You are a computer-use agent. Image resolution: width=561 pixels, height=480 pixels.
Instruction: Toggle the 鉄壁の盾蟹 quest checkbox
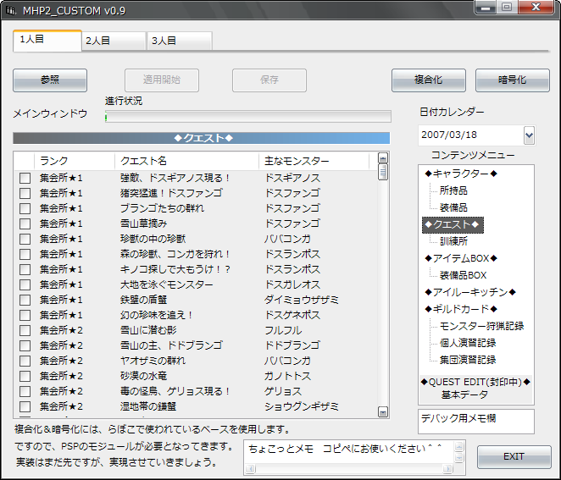[x=25, y=300]
